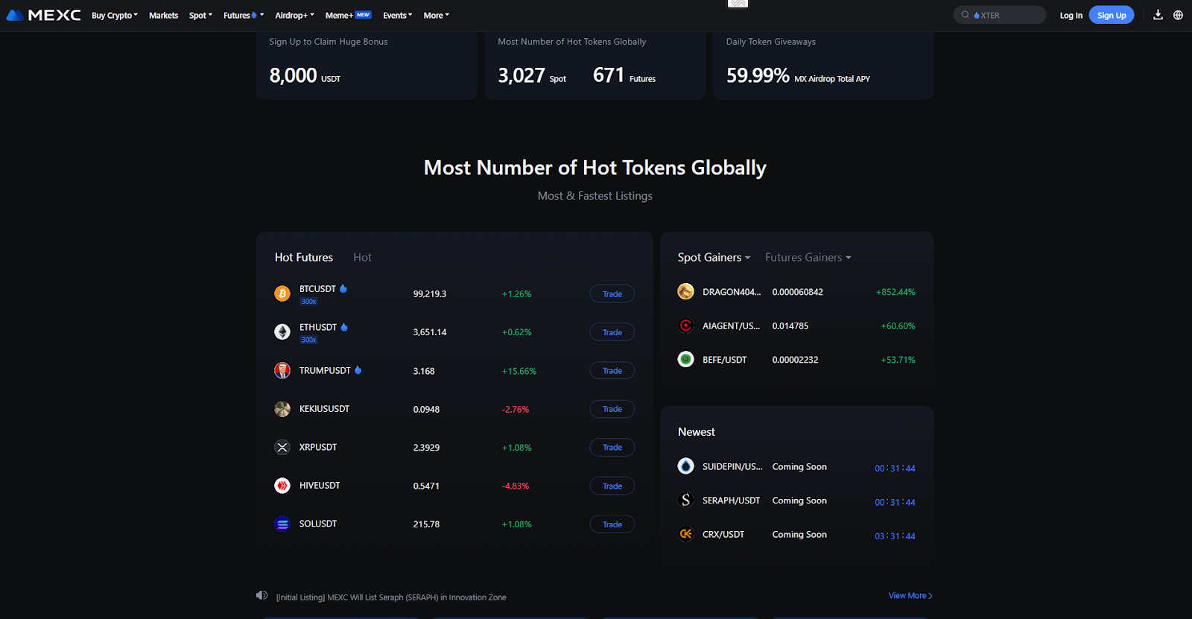This screenshot has width=1192, height=619.
Task: Expand the Airdrop+ dropdown menu
Action: 294,15
